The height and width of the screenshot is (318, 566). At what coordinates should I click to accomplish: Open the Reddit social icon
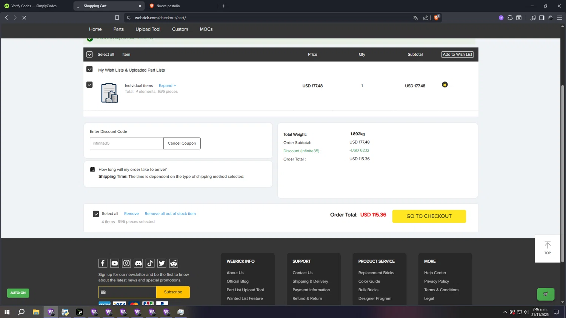coord(174,263)
